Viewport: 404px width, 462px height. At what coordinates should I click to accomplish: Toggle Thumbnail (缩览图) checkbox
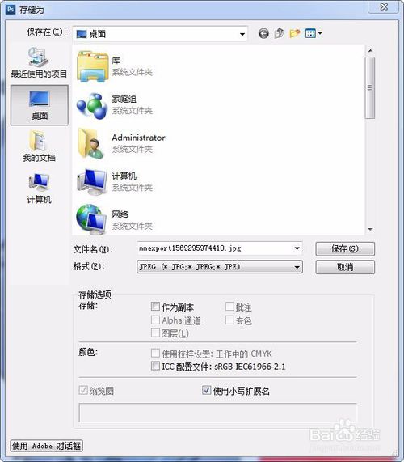tap(83, 391)
